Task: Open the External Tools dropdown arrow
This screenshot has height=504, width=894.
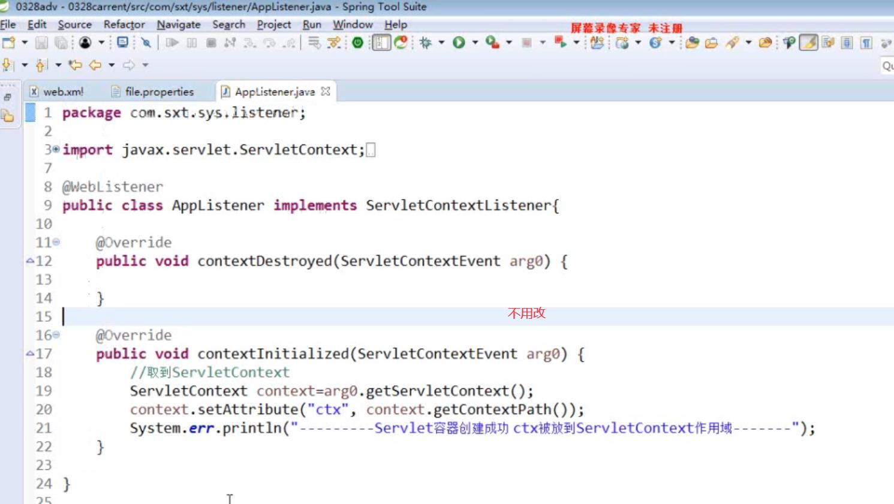Action: click(509, 43)
